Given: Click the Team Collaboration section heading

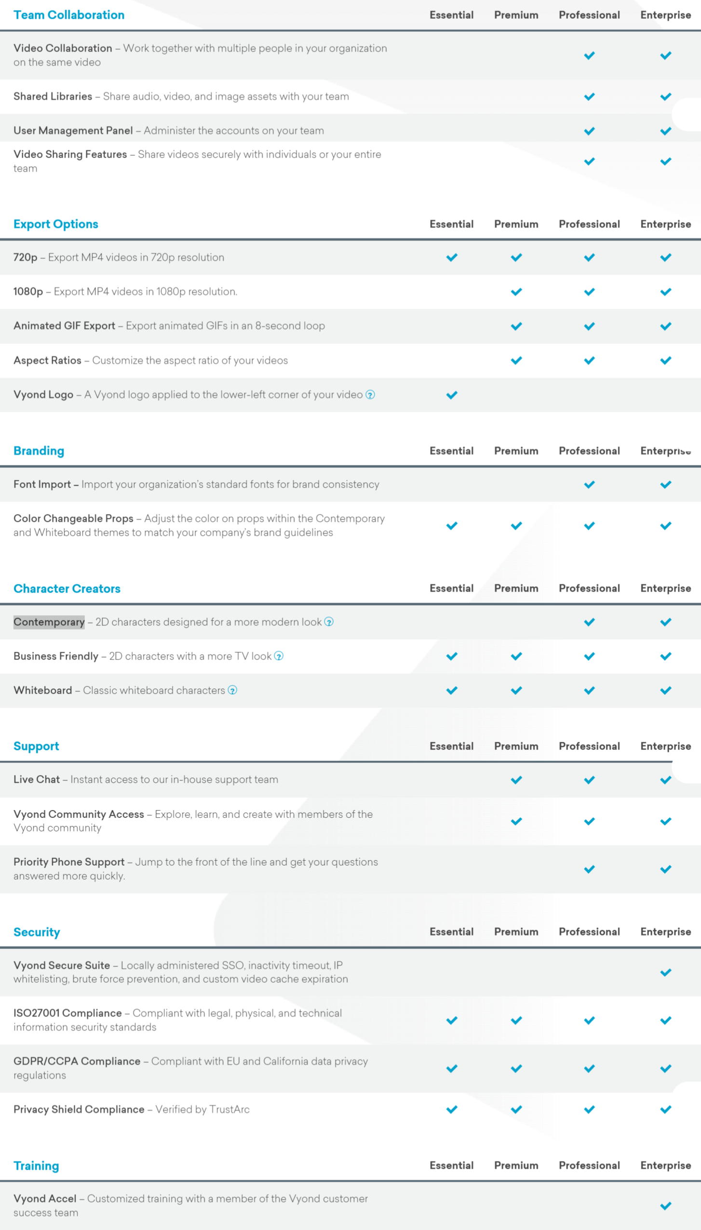Looking at the screenshot, I should coord(69,15).
